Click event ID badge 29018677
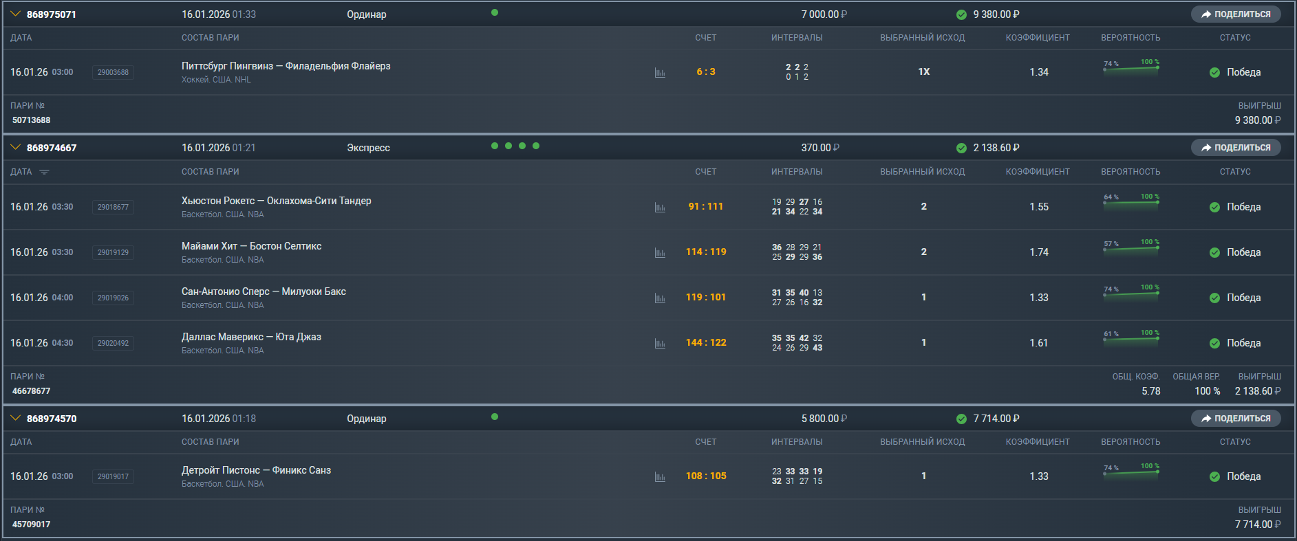The width and height of the screenshot is (1297, 541). [113, 207]
